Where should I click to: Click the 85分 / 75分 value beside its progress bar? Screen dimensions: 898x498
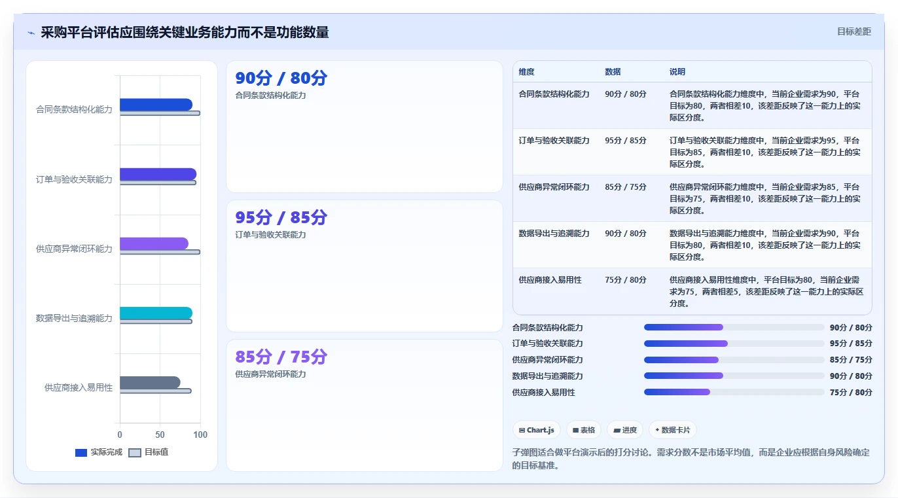coord(851,360)
